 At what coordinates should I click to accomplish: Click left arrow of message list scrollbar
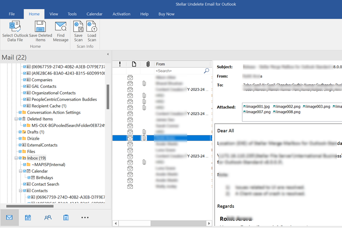(x=116, y=223)
